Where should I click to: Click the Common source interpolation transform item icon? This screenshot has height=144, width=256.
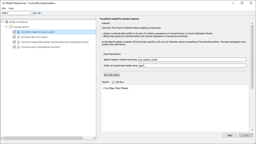click(x=18, y=47)
